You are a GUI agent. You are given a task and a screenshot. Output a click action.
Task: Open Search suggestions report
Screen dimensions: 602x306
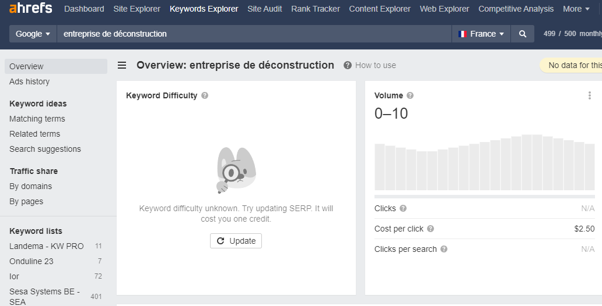tap(45, 149)
